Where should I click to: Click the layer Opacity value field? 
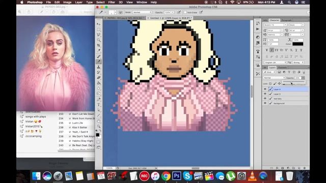pos(297,78)
